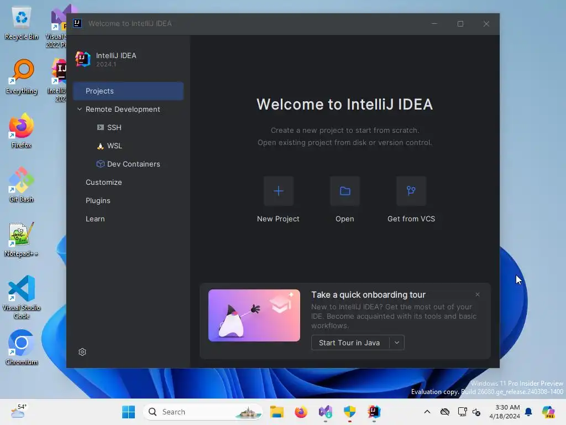Collapse the Remote Development section
Image resolution: width=566 pixels, height=425 pixels.
tap(80, 109)
